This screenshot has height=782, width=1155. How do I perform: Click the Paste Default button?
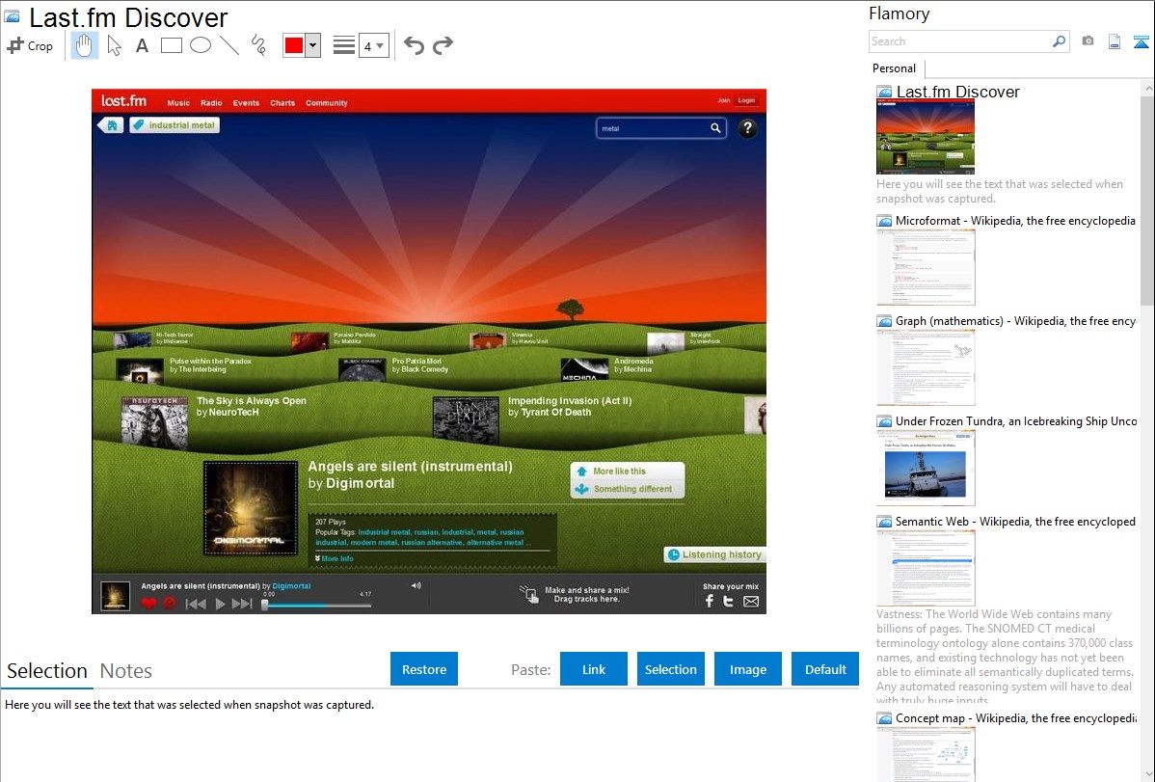pyautogui.click(x=825, y=669)
